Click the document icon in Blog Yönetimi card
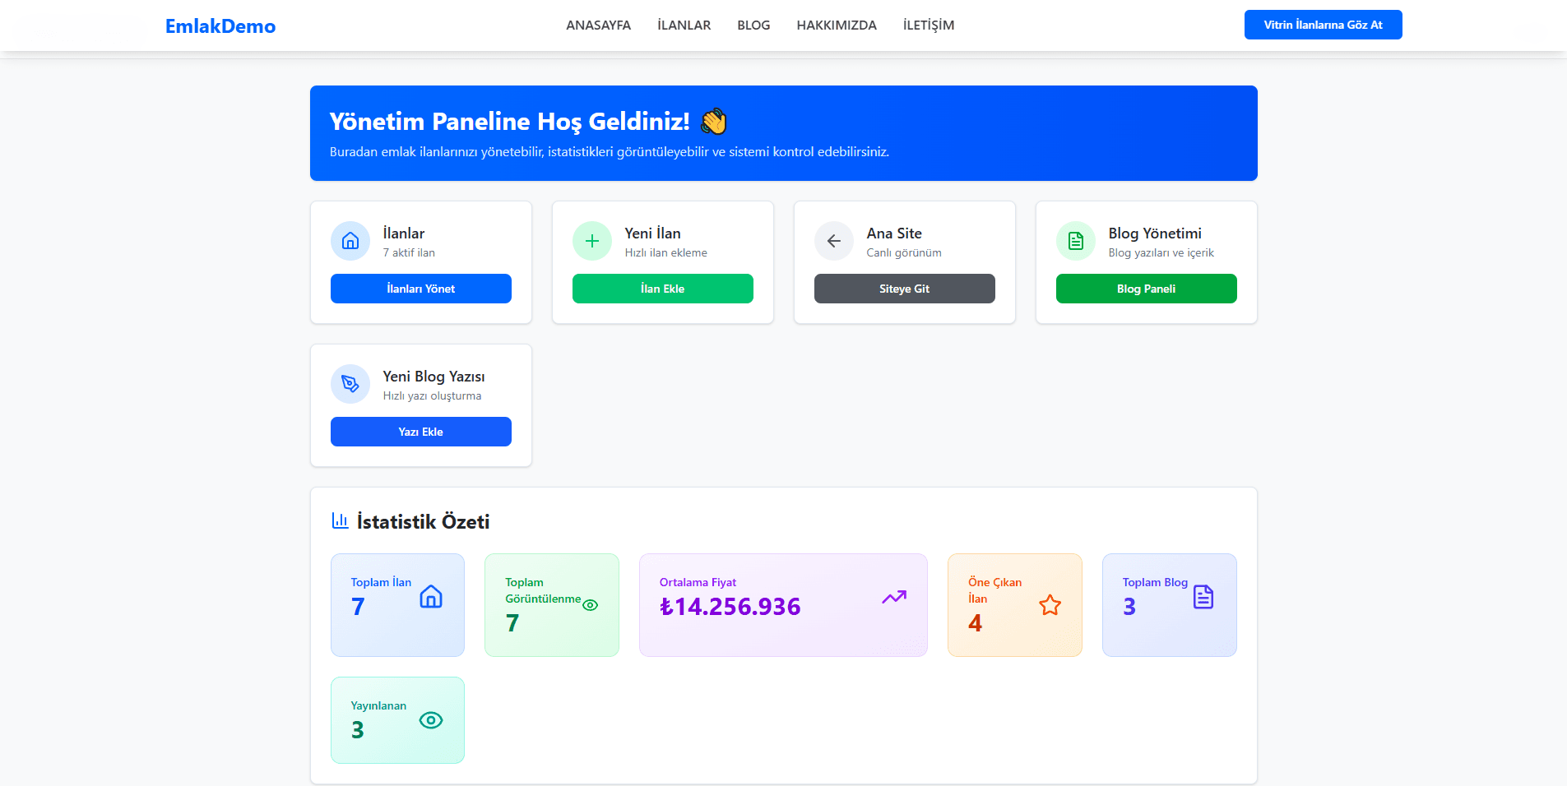This screenshot has height=786, width=1567. click(1076, 241)
